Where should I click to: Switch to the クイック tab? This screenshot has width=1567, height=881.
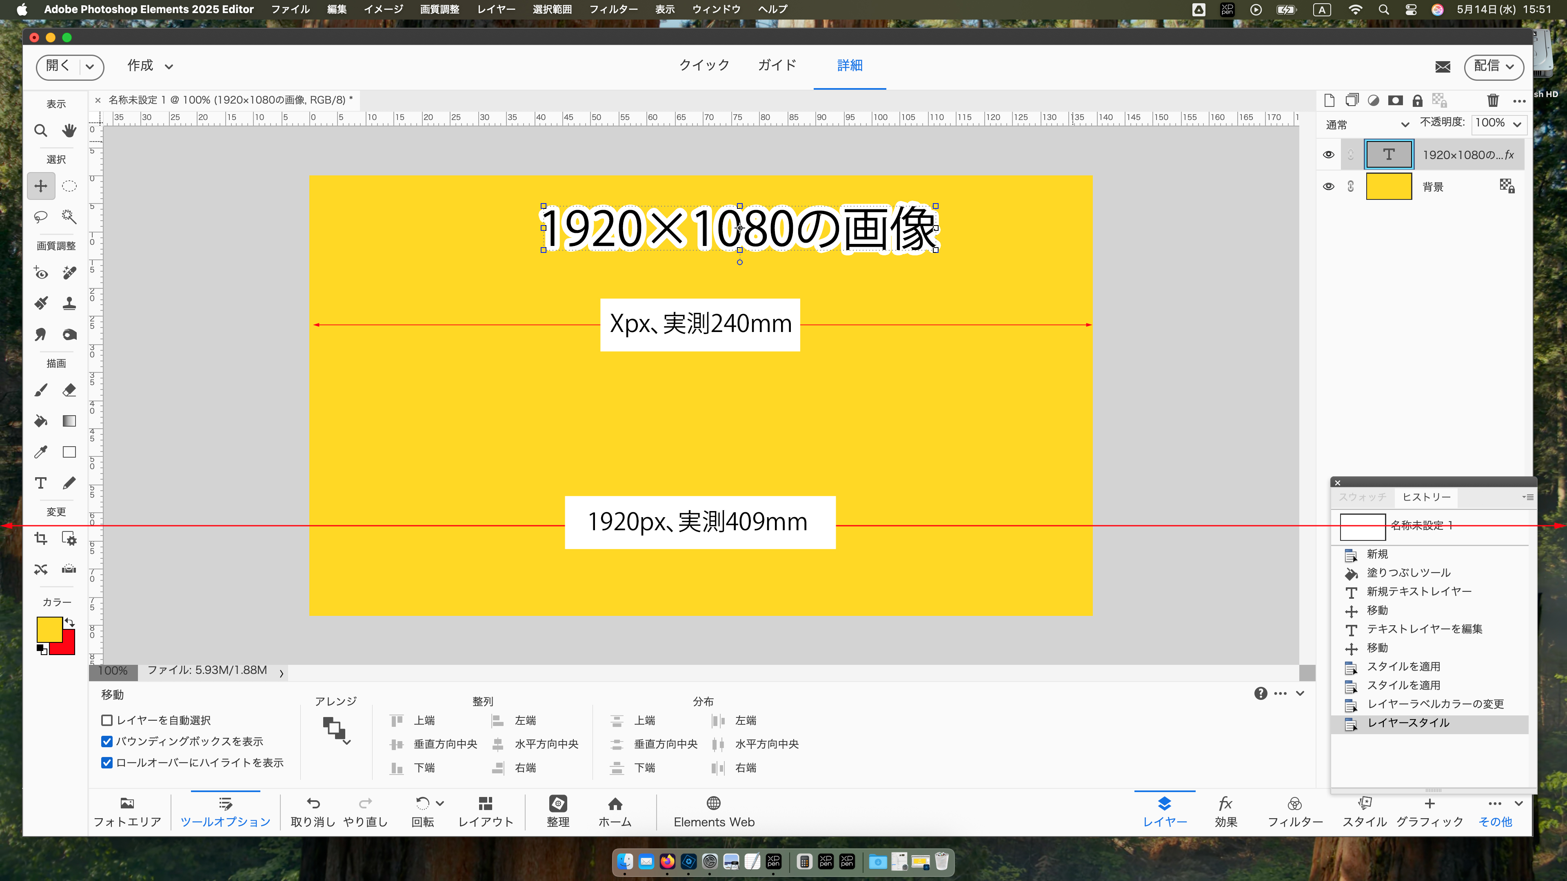point(704,65)
